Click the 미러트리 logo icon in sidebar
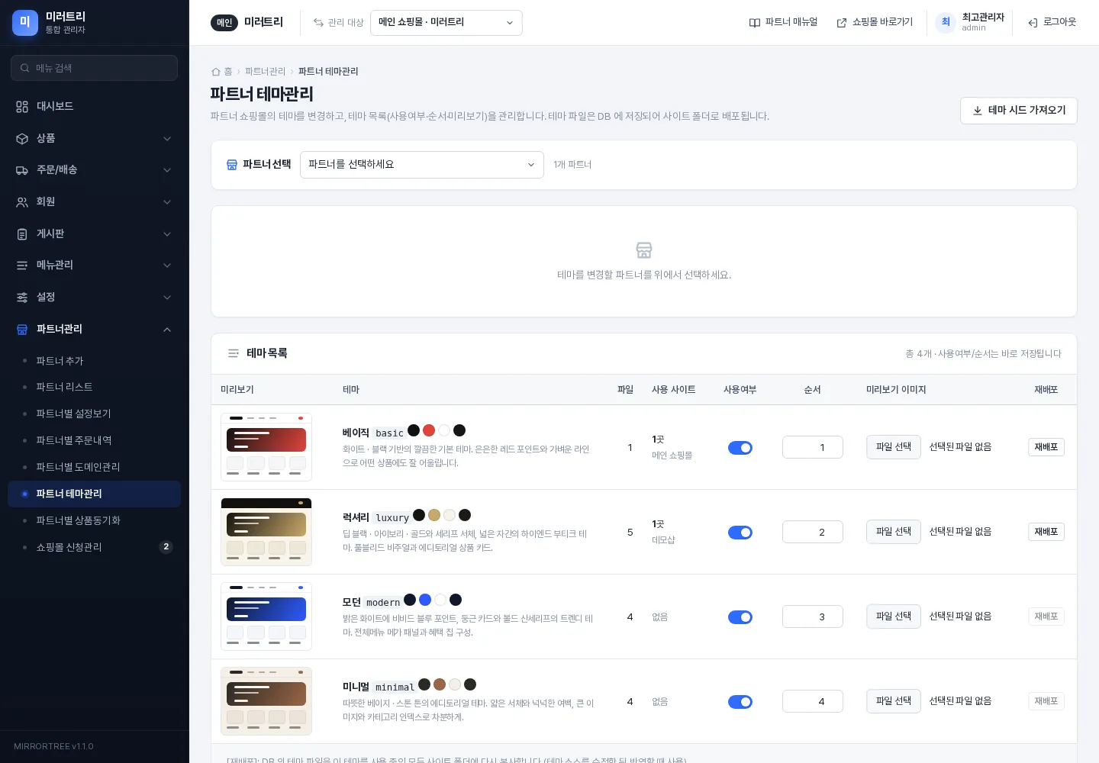 [25, 23]
